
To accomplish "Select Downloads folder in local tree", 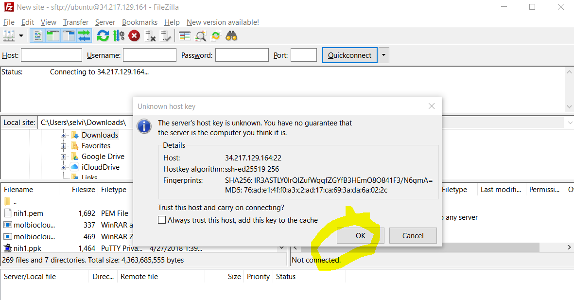I will tap(100, 135).
